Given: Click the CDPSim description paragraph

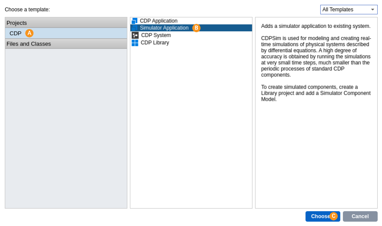Looking at the screenshot, I should [x=316, y=56].
